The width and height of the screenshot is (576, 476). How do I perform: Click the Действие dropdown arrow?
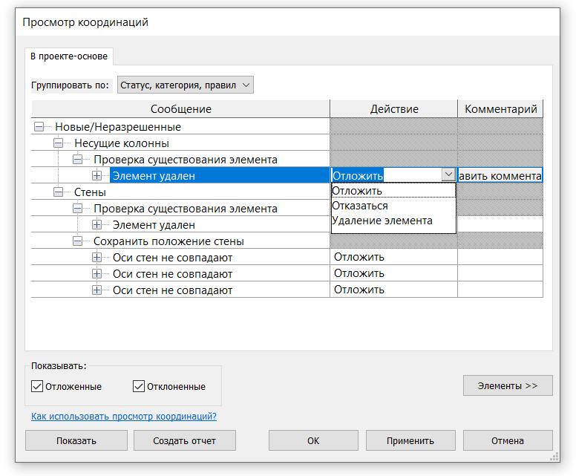pyautogui.click(x=448, y=175)
